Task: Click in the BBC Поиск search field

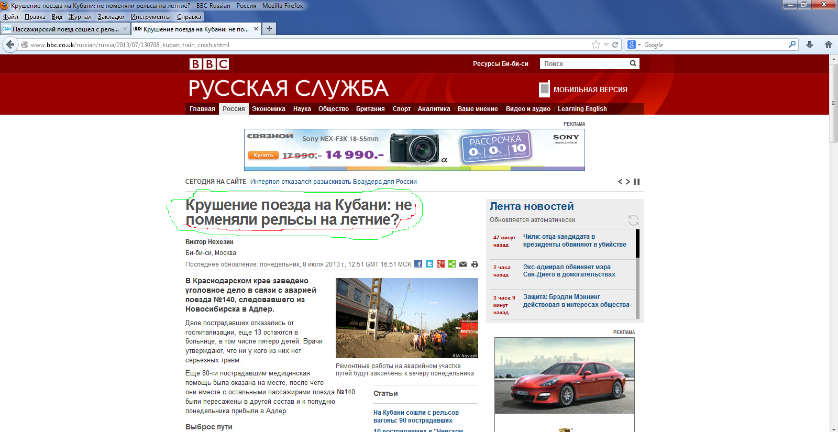Action: (x=583, y=64)
